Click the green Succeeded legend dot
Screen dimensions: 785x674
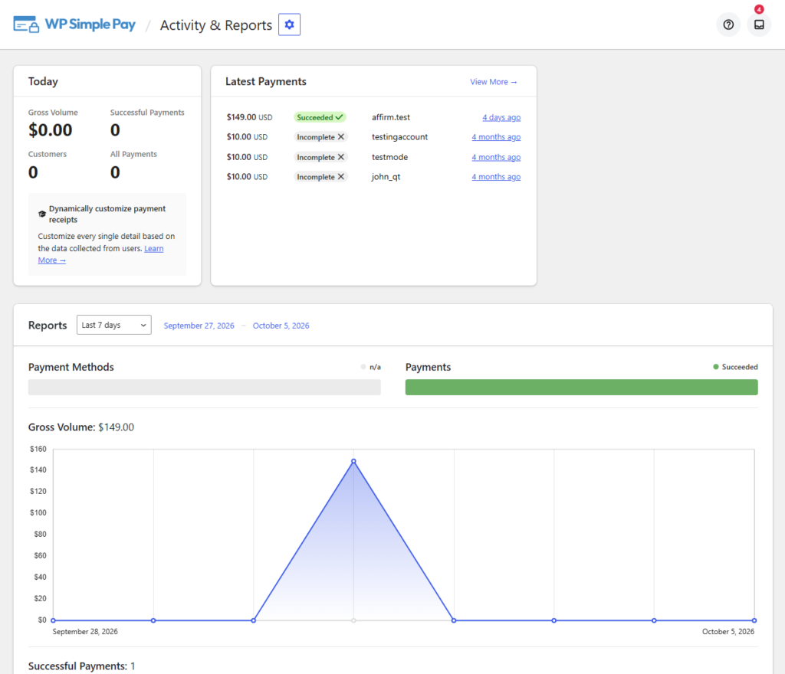pyautogui.click(x=716, y=367)
